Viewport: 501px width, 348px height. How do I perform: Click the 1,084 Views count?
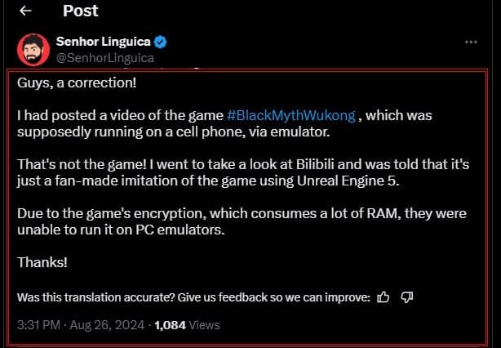coord(188,324)
